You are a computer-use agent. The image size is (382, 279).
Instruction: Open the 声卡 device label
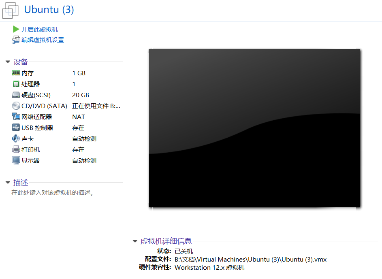[x=28, y=139]
